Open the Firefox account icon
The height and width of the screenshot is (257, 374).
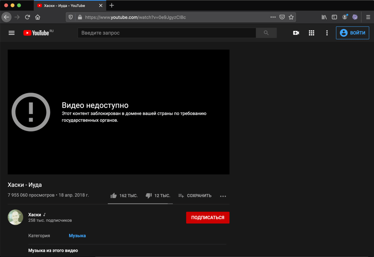pyautogui.click(x=345, y=17)
